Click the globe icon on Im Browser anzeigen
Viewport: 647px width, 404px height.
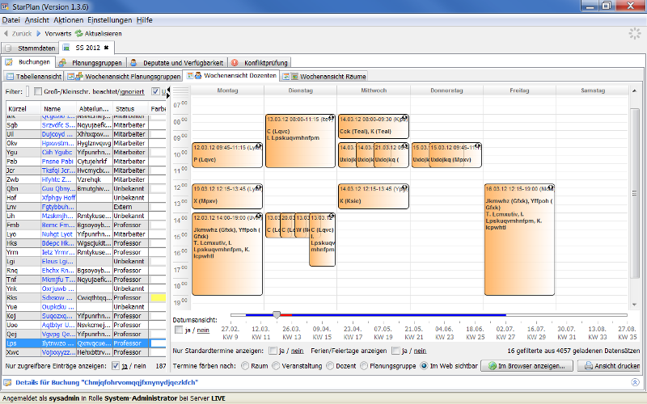tap(493, 366)
